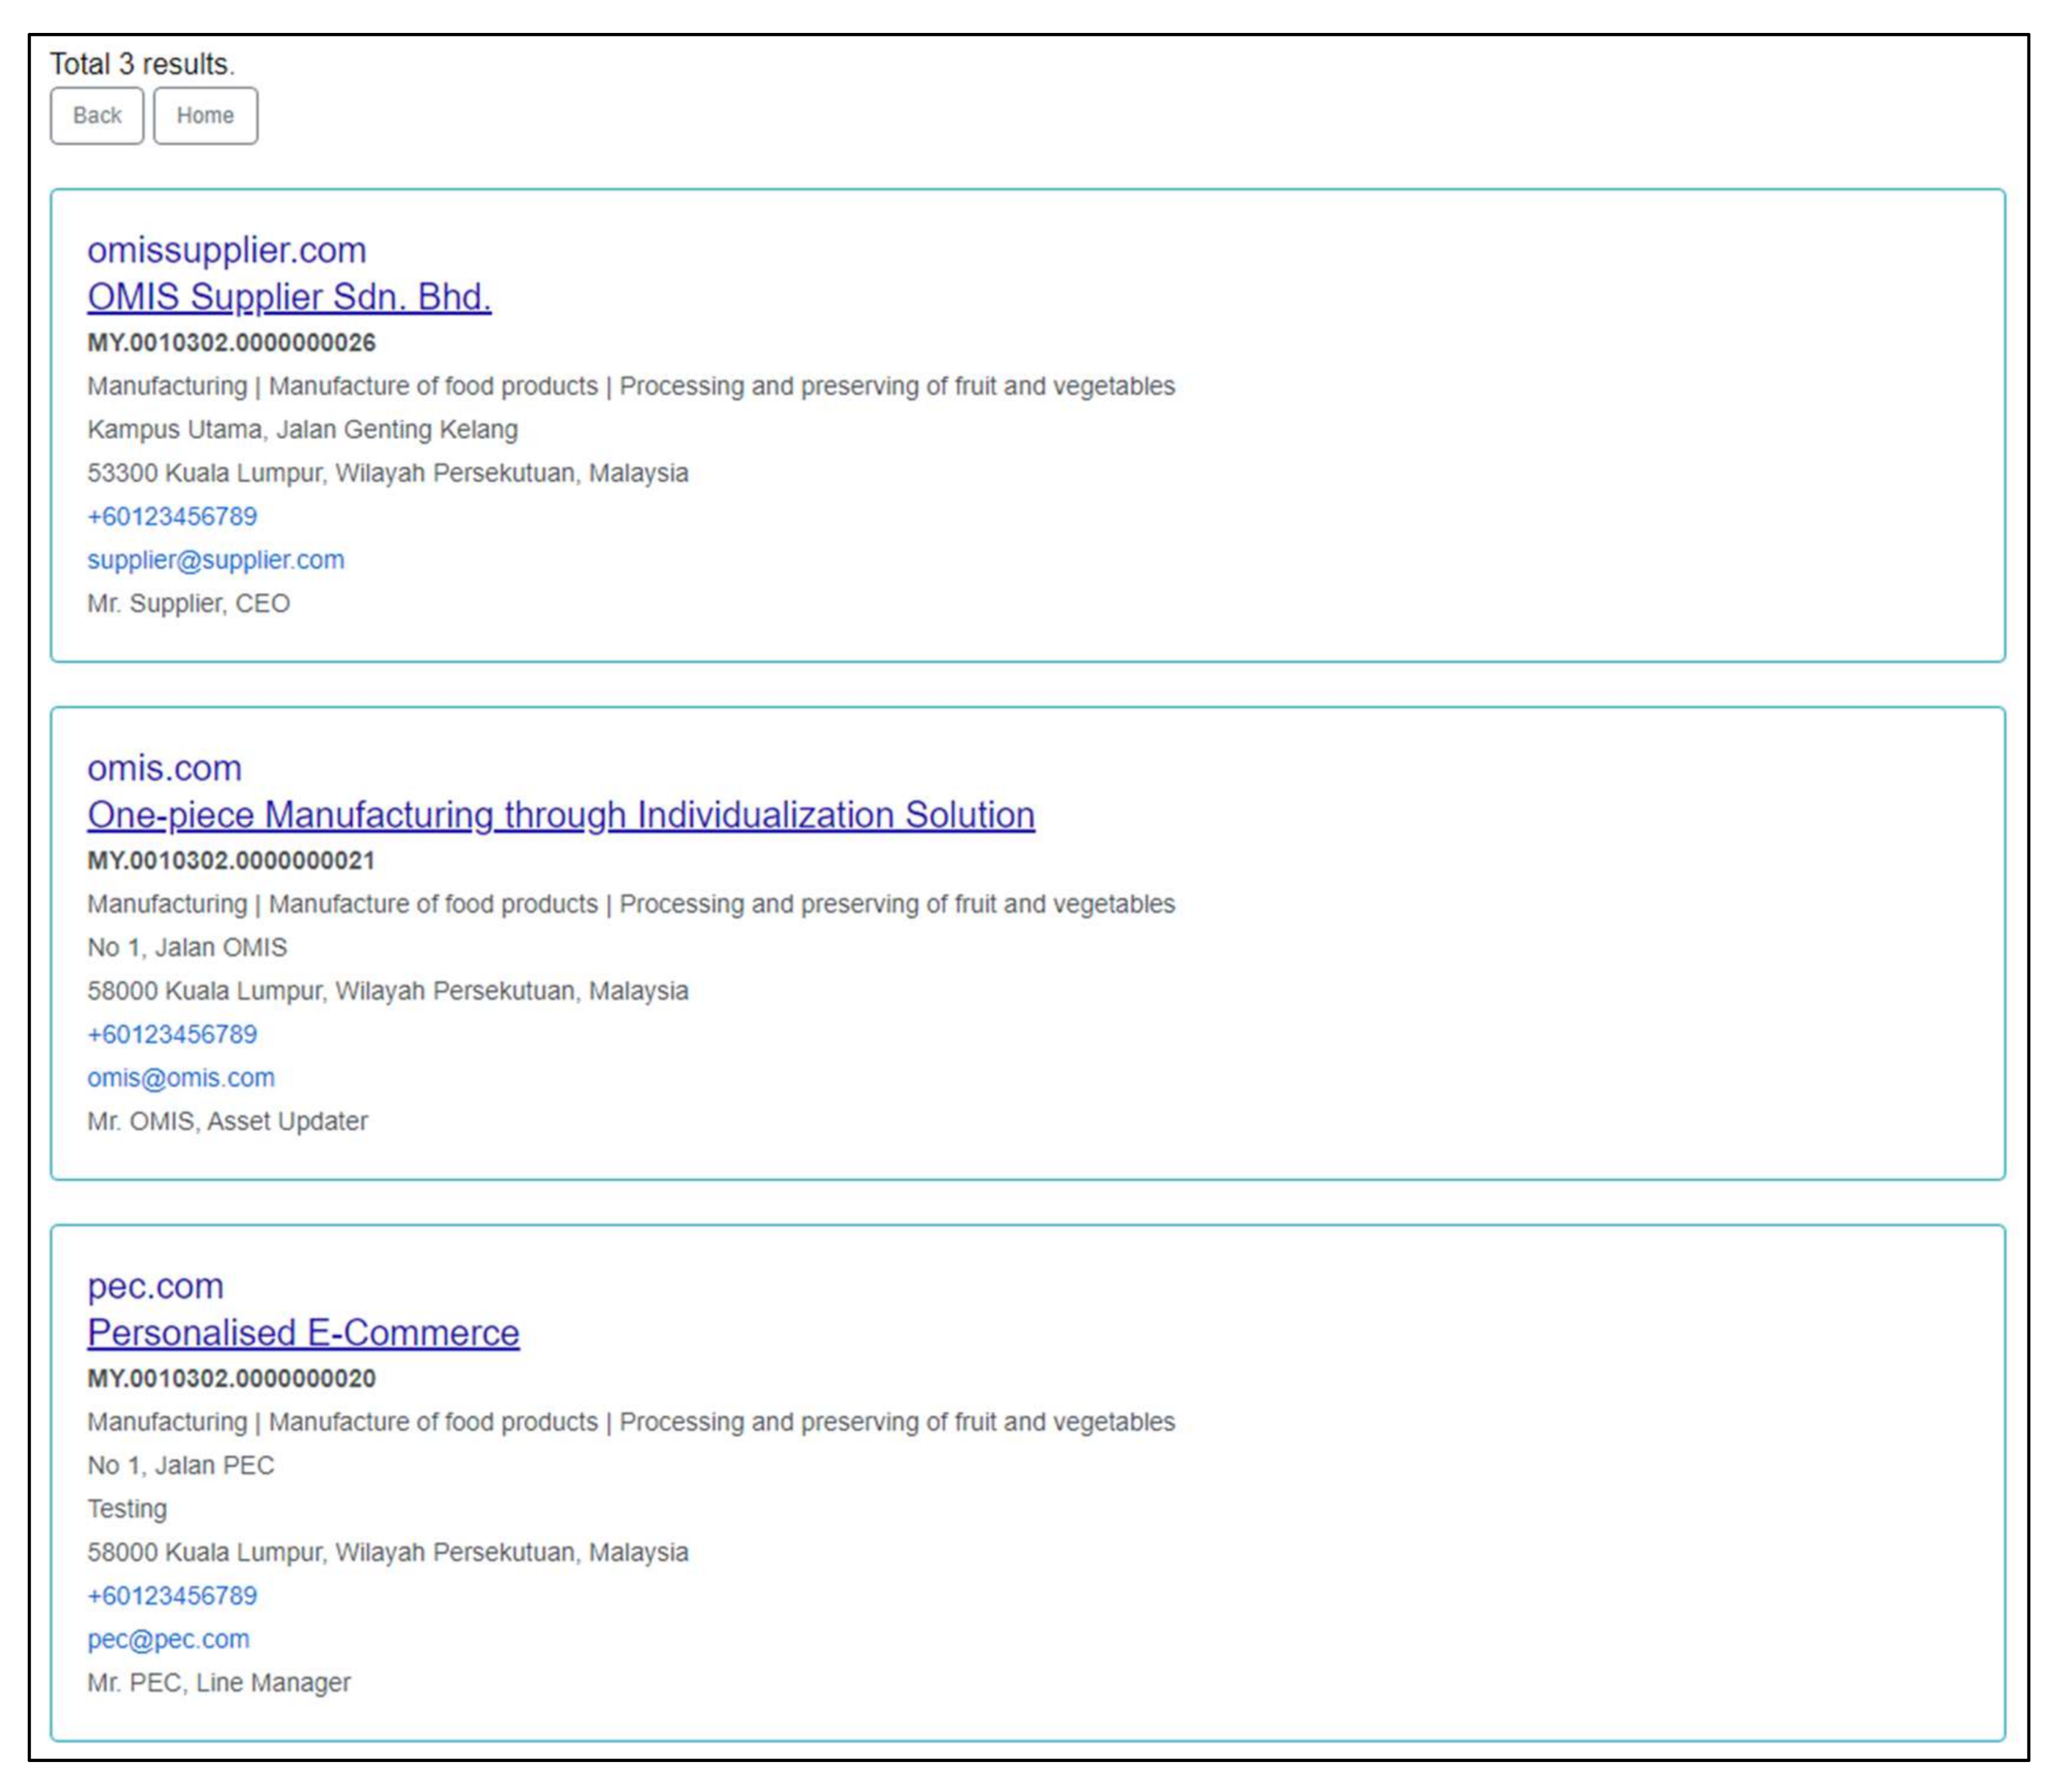Open One-piece Manufacturing through Individualization Solution link

click(x=560, y=815)
